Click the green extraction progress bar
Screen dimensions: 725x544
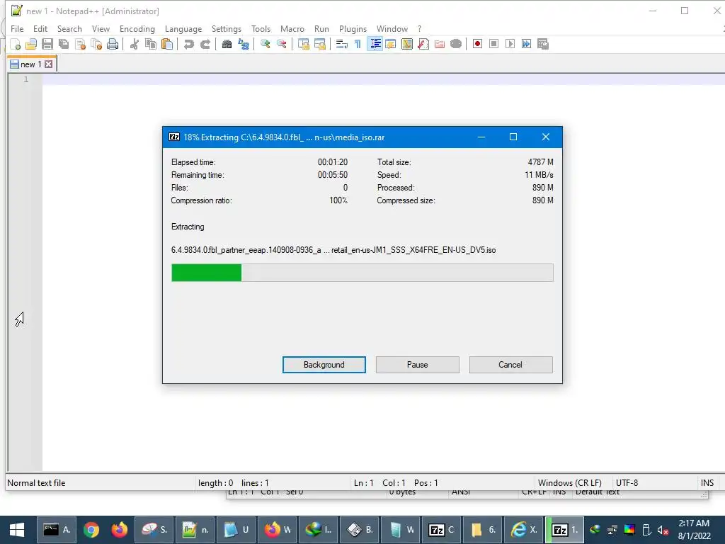point(362,273)
